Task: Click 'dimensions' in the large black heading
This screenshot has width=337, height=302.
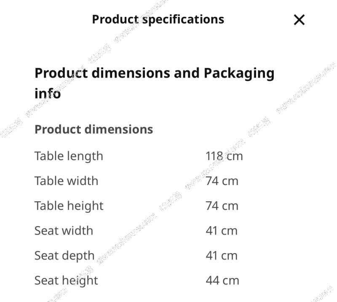Action: (131, 73)
